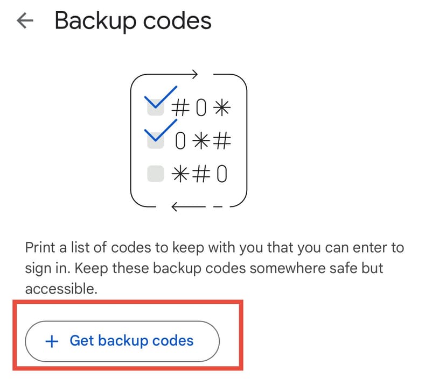Viewport: 446px width, 386px height.
Task: Toggle the first checked checkbox in illustration
Action: pyautogui.click(x=156, y=108)
